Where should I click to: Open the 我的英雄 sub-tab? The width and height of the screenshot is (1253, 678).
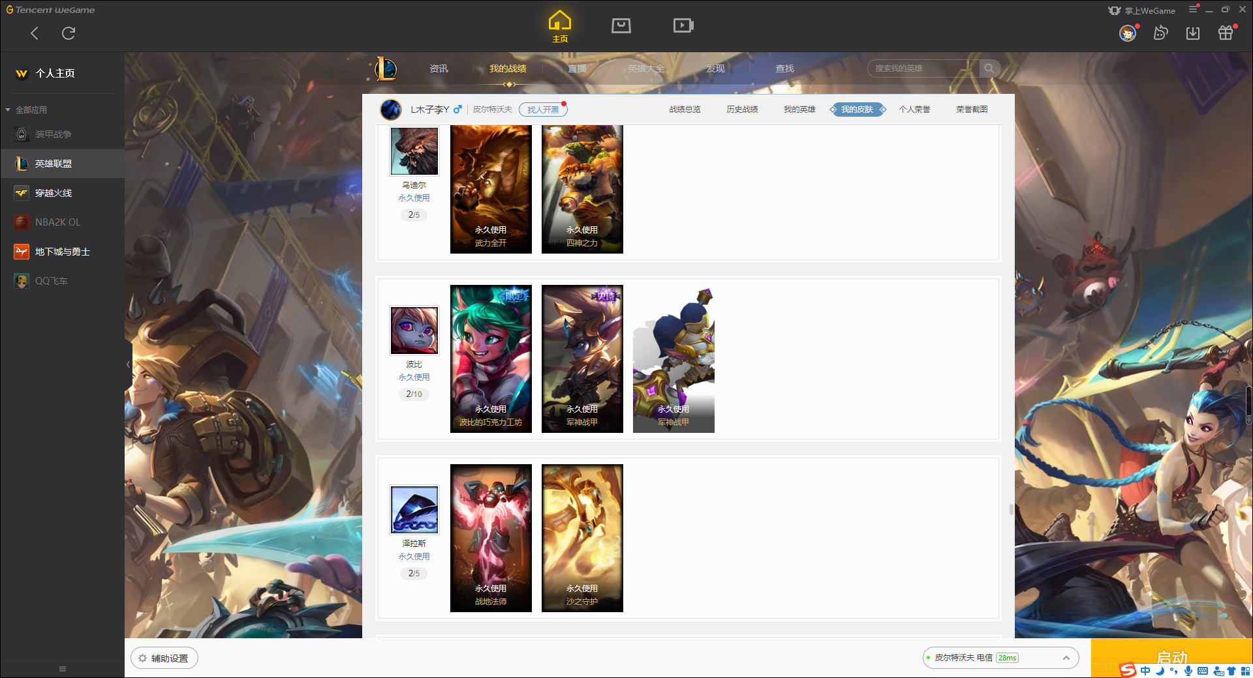tap(799, 110)
